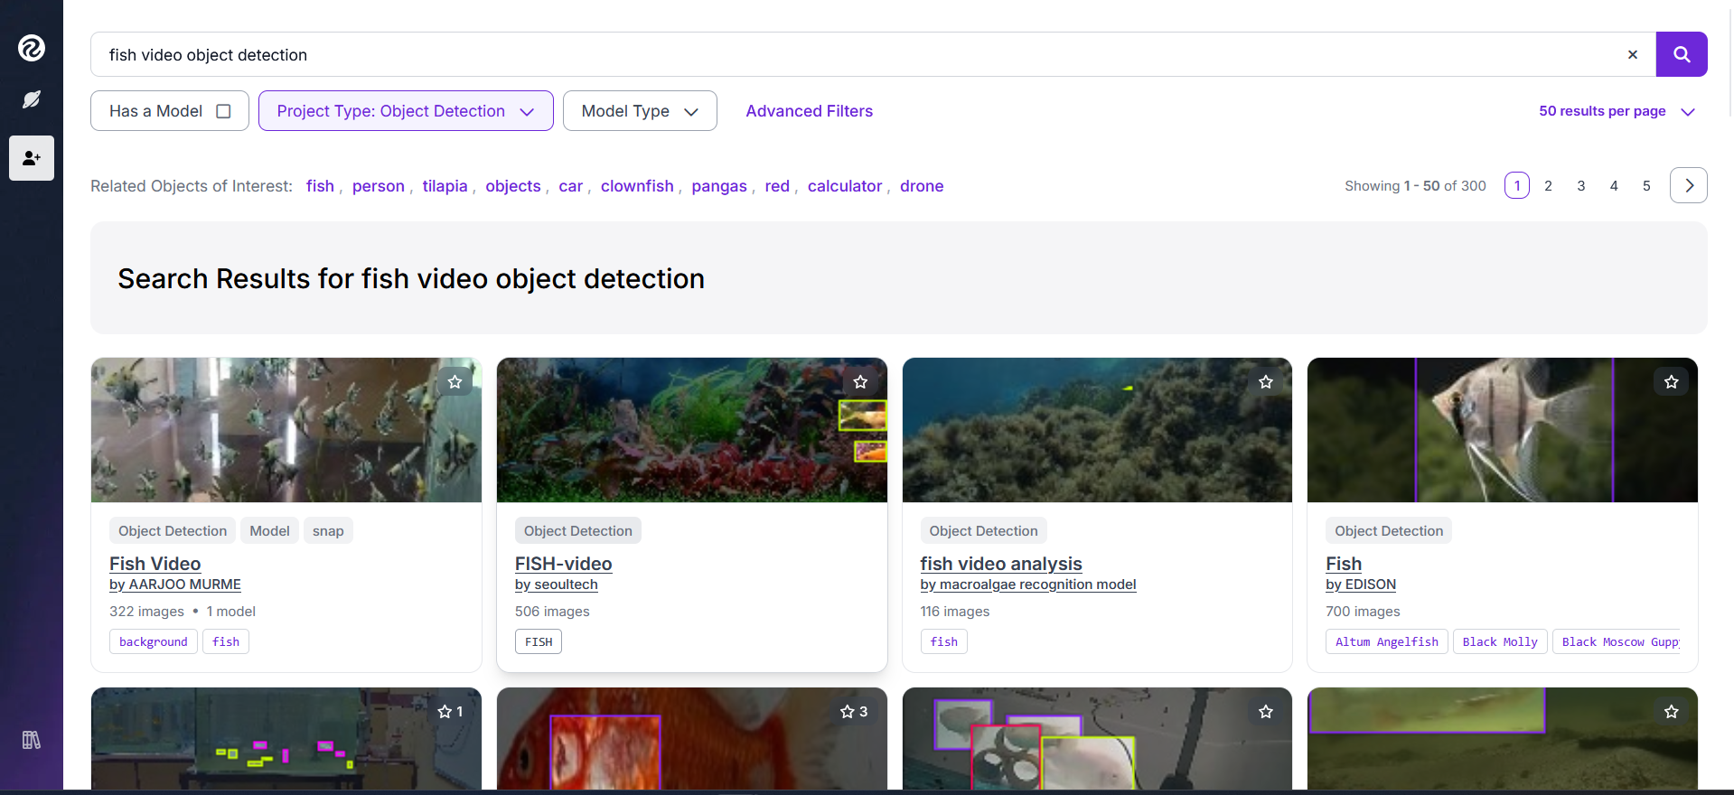This screenshot has height=795, width=1734.
Task: Click the car related object link
Action: (570, 186)
